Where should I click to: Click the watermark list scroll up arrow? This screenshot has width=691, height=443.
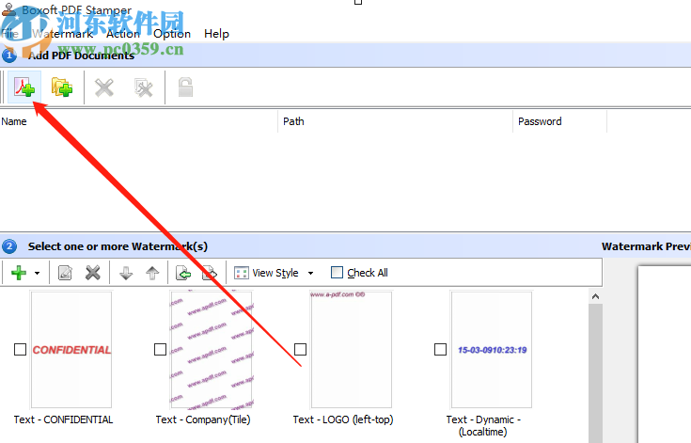(595, 296)
